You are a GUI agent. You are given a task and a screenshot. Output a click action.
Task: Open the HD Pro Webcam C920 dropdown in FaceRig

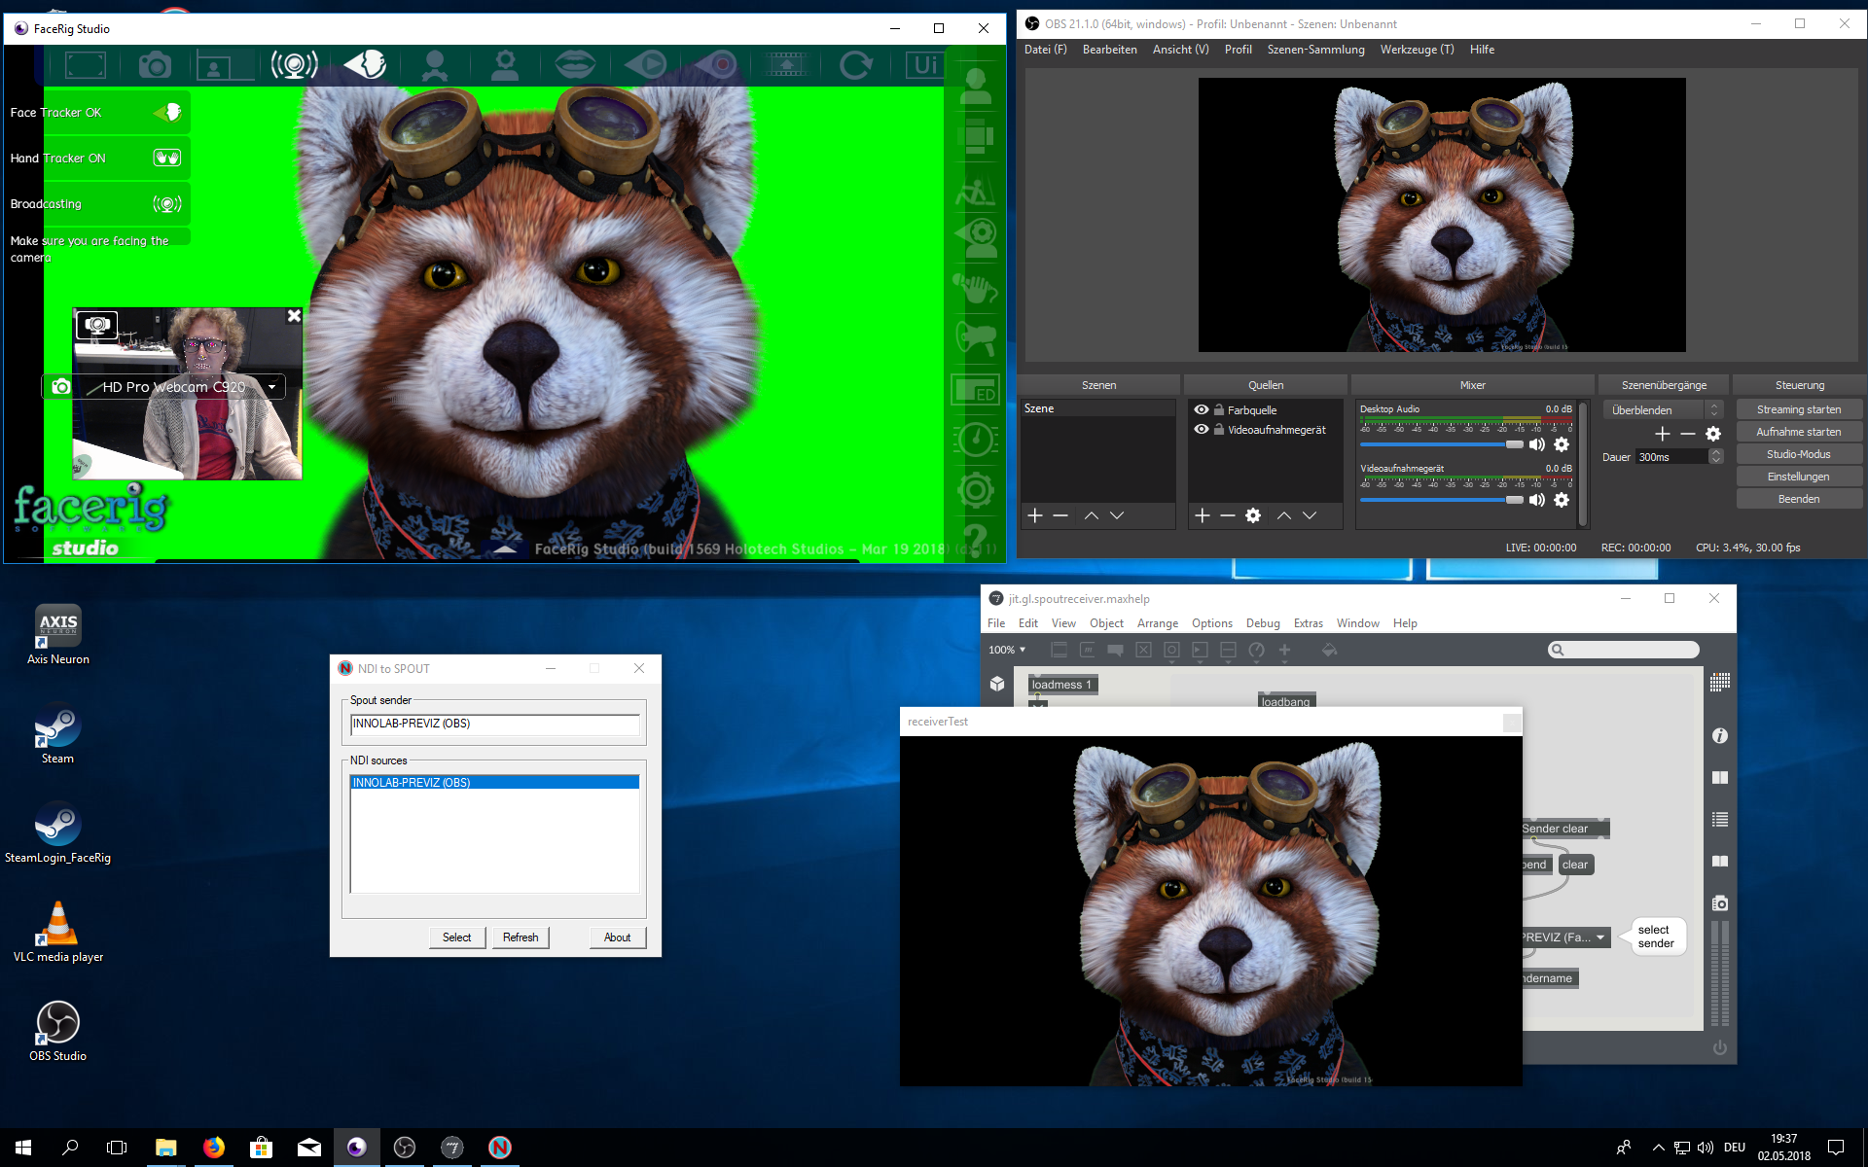pyautogui.click(x=270, y=386)
